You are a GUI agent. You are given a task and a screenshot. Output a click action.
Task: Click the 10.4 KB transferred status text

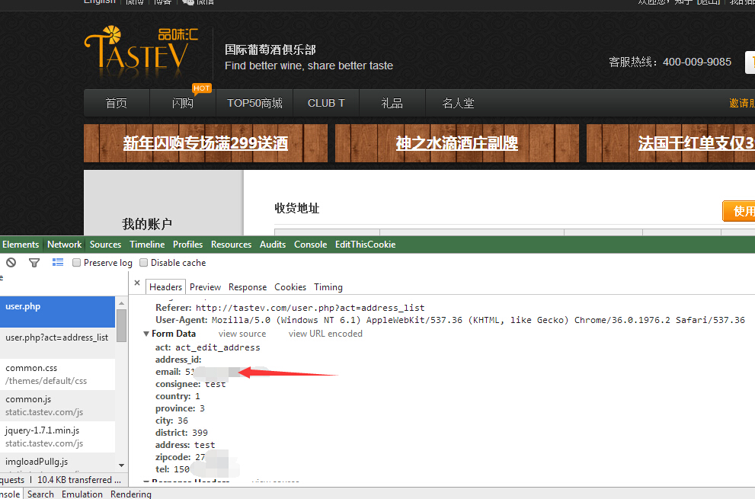pyautogui.click(x=79, y=480)
